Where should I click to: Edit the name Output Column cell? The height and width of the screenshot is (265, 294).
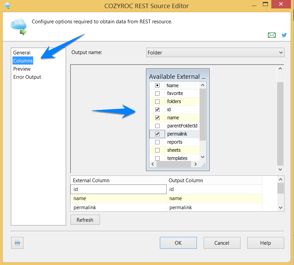[214, 198]
